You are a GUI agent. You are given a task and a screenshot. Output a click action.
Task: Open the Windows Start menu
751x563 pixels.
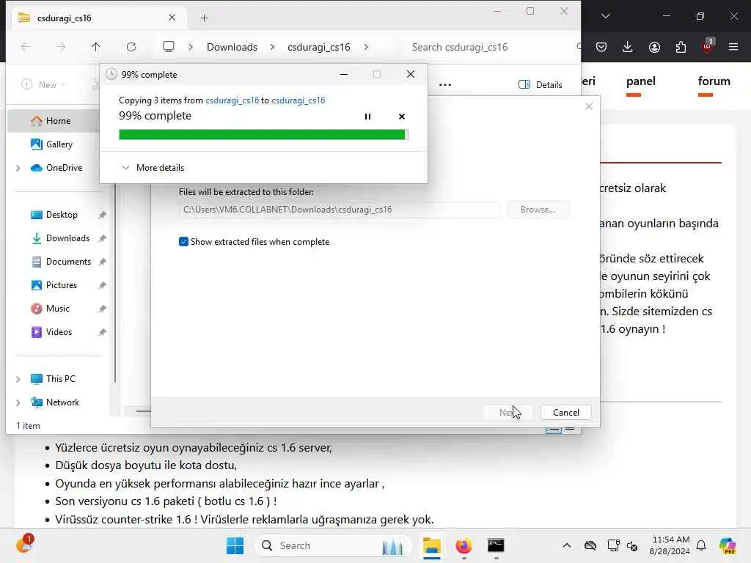[x=235, y=545]
